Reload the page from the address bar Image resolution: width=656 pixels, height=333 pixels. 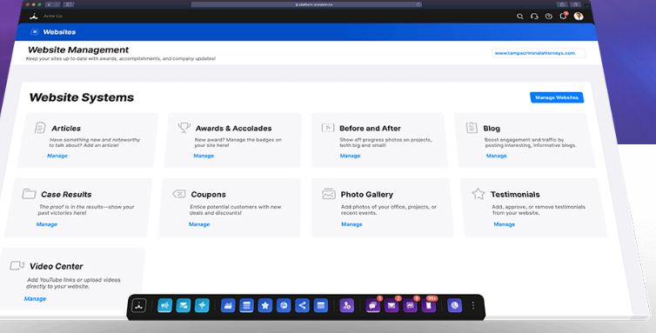pyautogui.click(x=418, y=4)
